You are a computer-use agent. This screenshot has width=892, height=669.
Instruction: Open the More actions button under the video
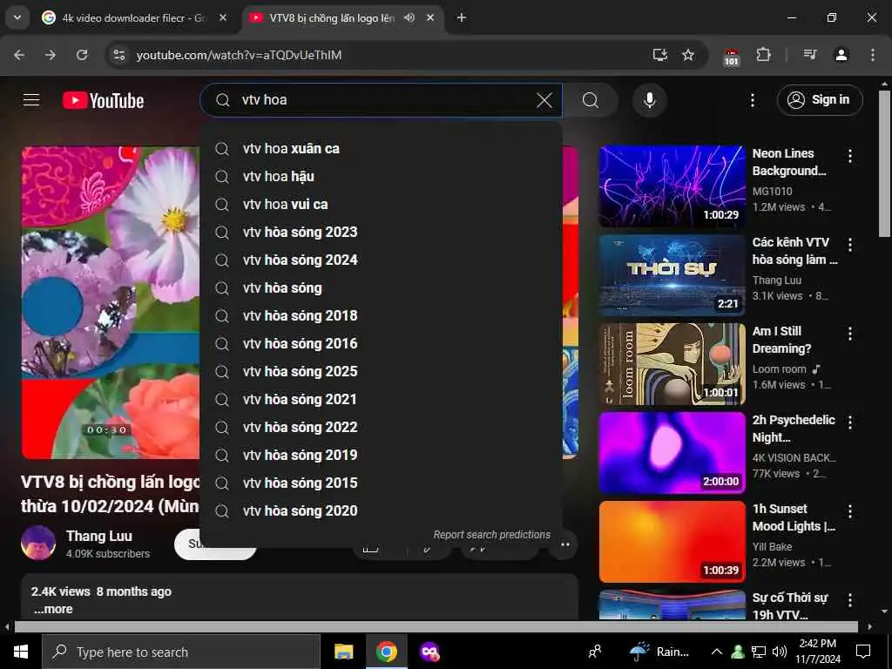564,544
